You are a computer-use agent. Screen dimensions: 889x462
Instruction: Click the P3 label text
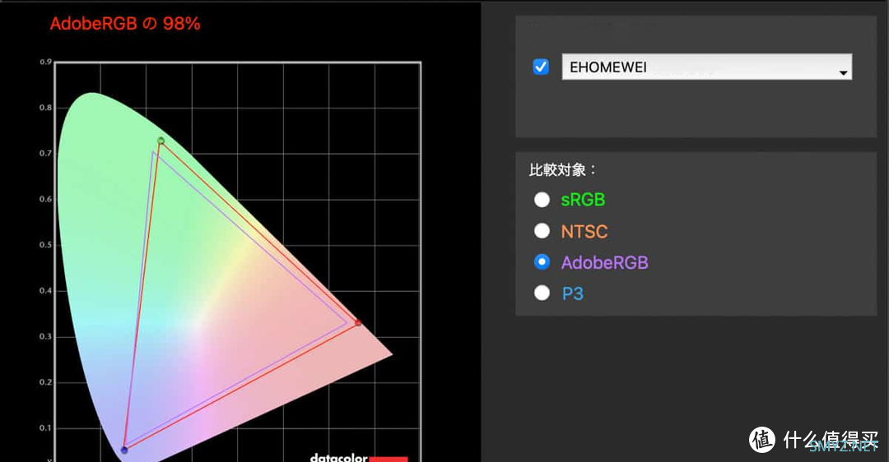(572, 293)
